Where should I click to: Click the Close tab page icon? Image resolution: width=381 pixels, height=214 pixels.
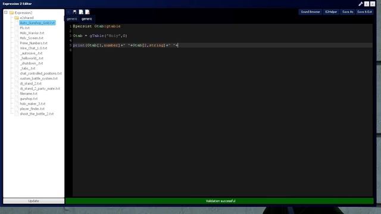[x=88, y=12]
